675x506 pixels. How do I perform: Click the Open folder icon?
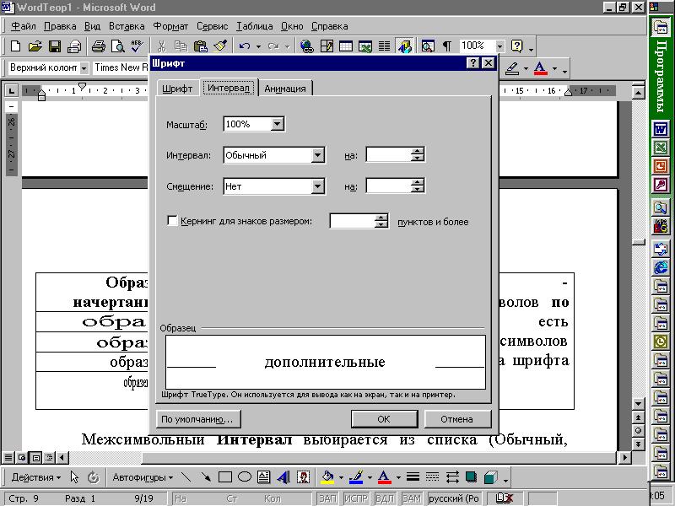coord(35,46)
